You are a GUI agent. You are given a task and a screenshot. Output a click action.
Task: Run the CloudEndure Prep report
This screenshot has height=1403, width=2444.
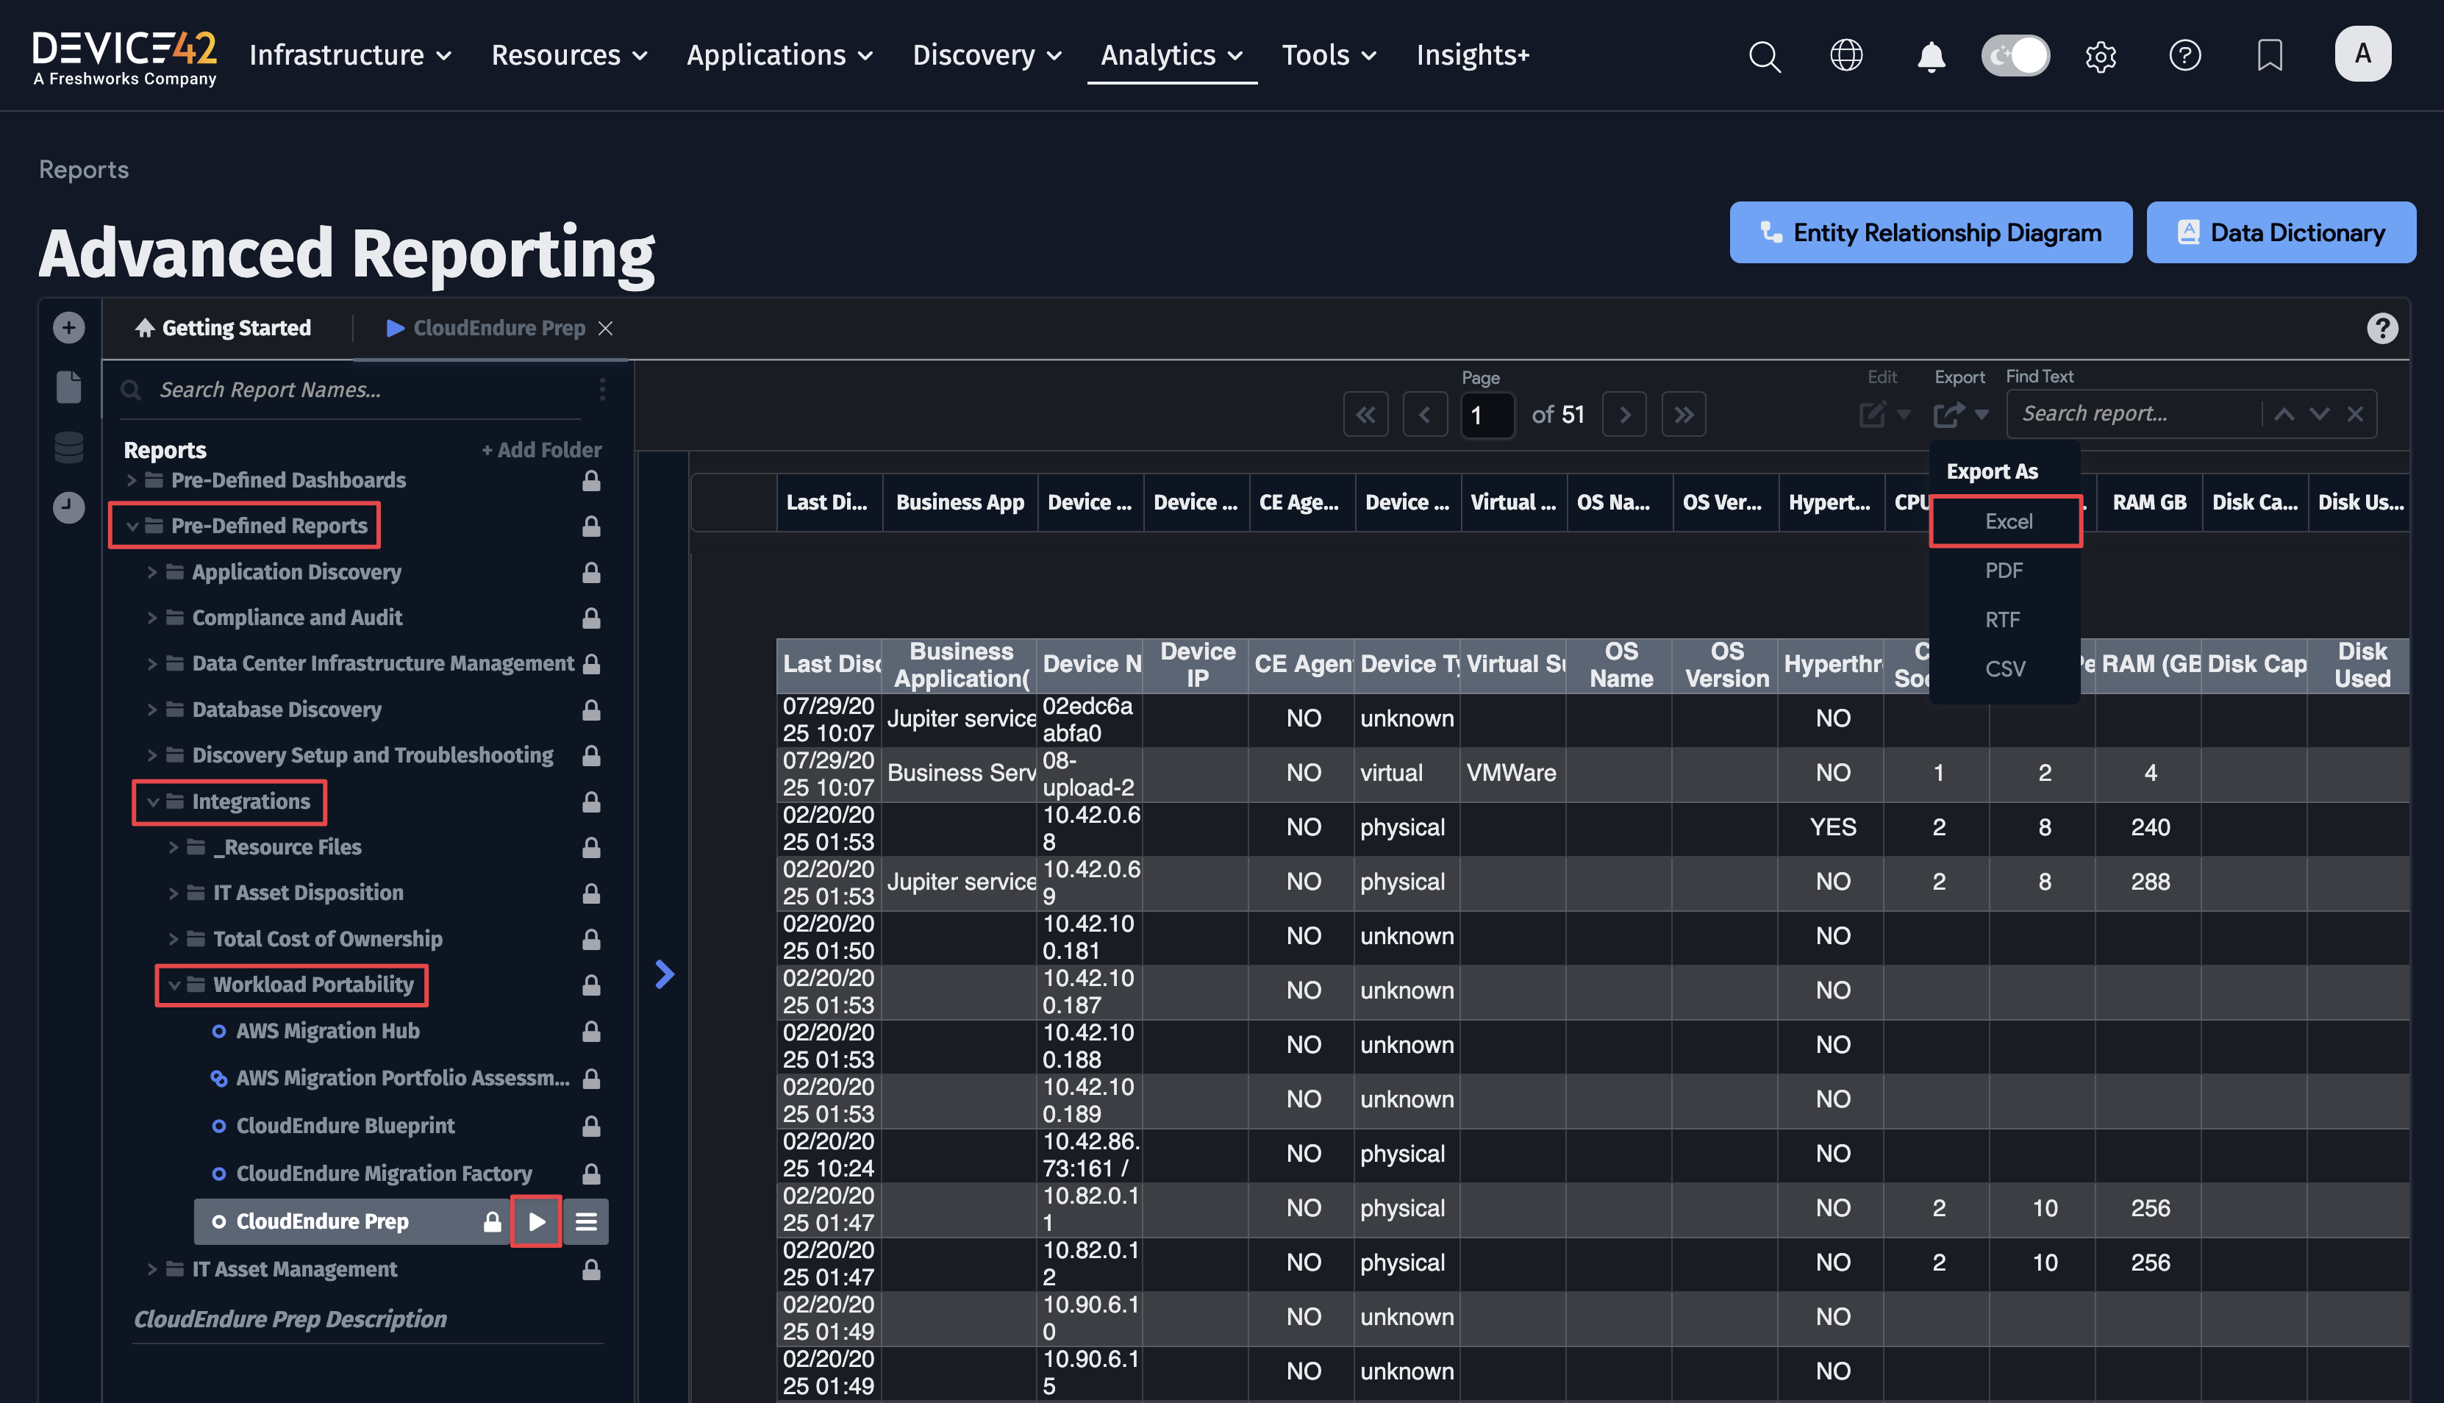(535, 1222)
